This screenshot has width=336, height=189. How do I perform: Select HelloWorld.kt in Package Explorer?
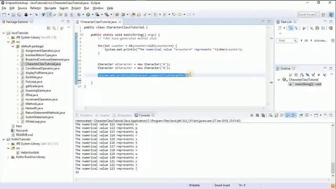[x=30, y=153]
